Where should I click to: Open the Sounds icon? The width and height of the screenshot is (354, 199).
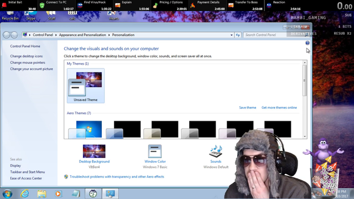(x=216, y=151)
